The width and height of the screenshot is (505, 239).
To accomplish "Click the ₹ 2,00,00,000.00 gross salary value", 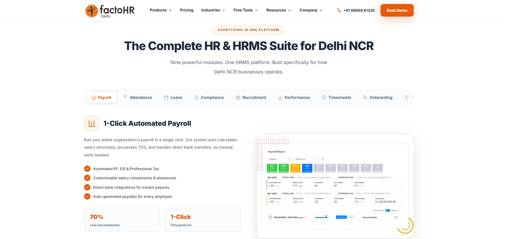I will coord(386,202).
